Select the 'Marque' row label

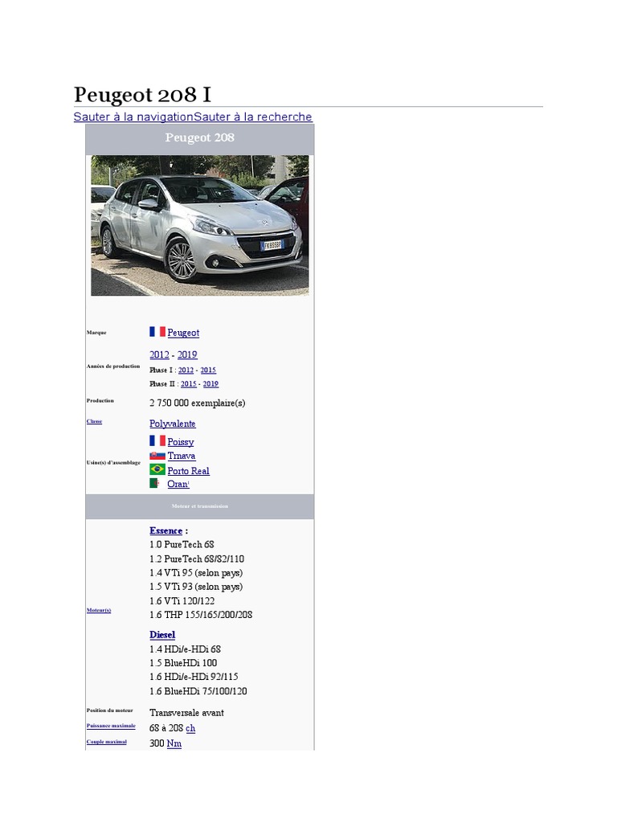(x=96, y=332)
